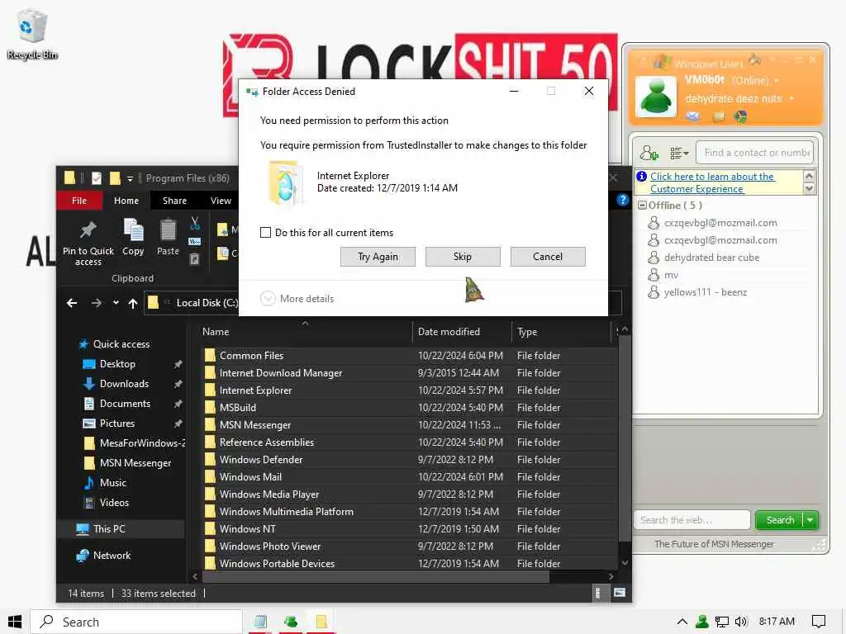Click the Messenger display picture avatar
The height and width of the screenshot is (634, 846).
click(x=655, y=97)
